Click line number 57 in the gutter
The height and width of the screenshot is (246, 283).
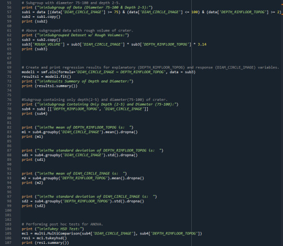tap(9, 12)
